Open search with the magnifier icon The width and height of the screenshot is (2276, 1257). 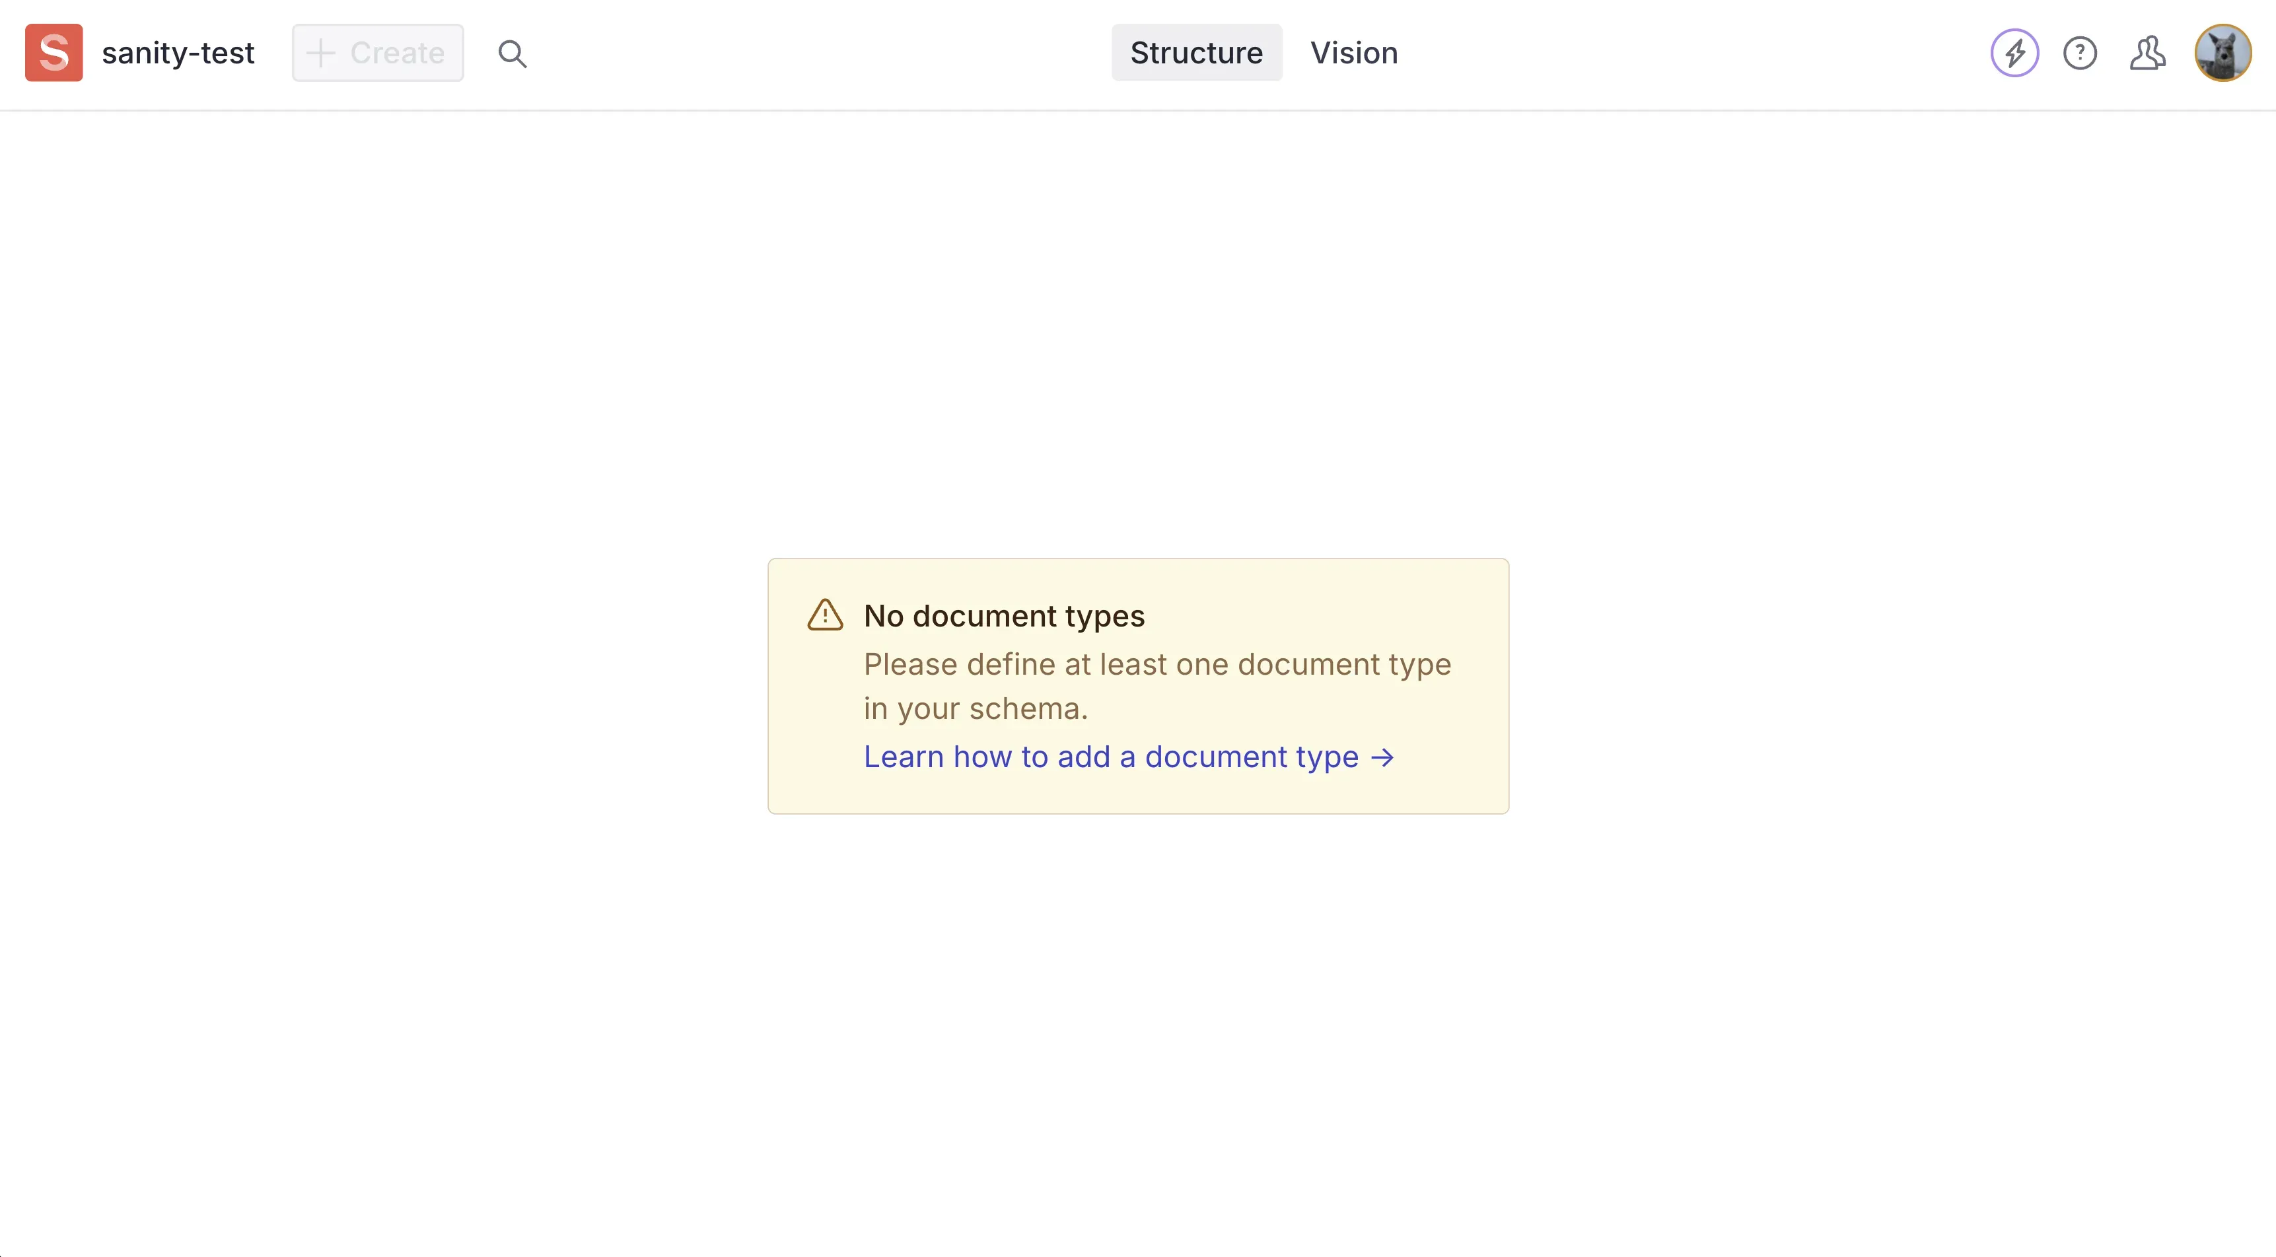[513, 54]
